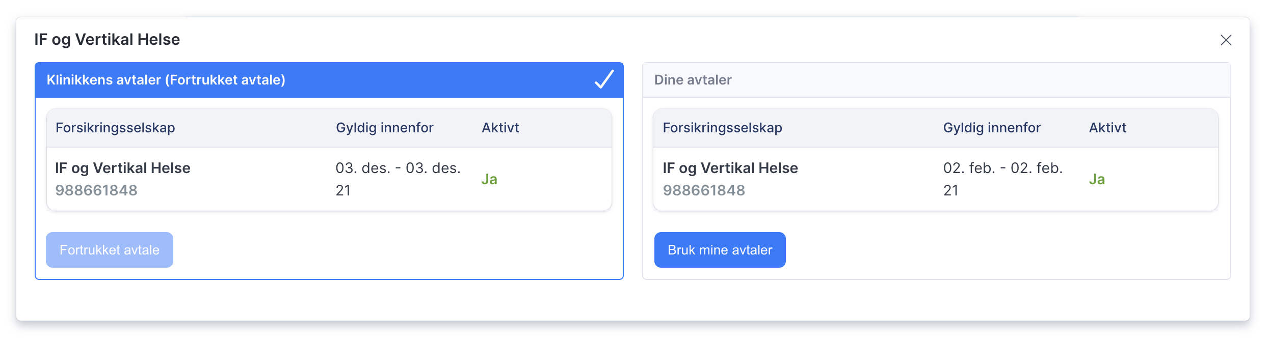Click Aktivt column header in clinic table
Viewport: 1269px width, 341px height.
[x=500, y=128]
